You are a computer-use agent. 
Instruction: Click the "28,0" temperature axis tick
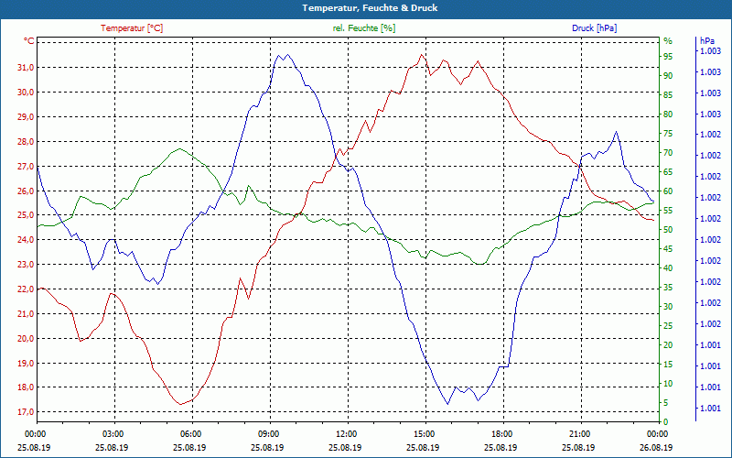coord(26,142)
